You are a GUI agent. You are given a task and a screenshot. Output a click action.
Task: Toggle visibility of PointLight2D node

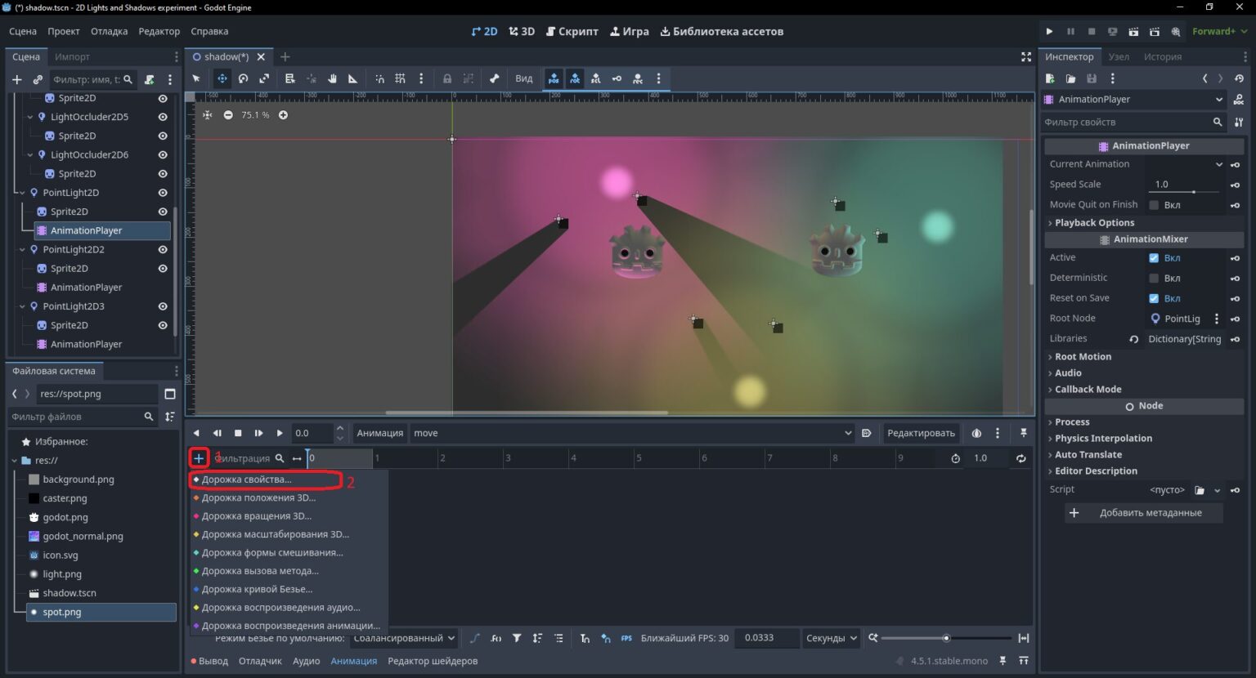pyautogui.click(x=163, y=193)
